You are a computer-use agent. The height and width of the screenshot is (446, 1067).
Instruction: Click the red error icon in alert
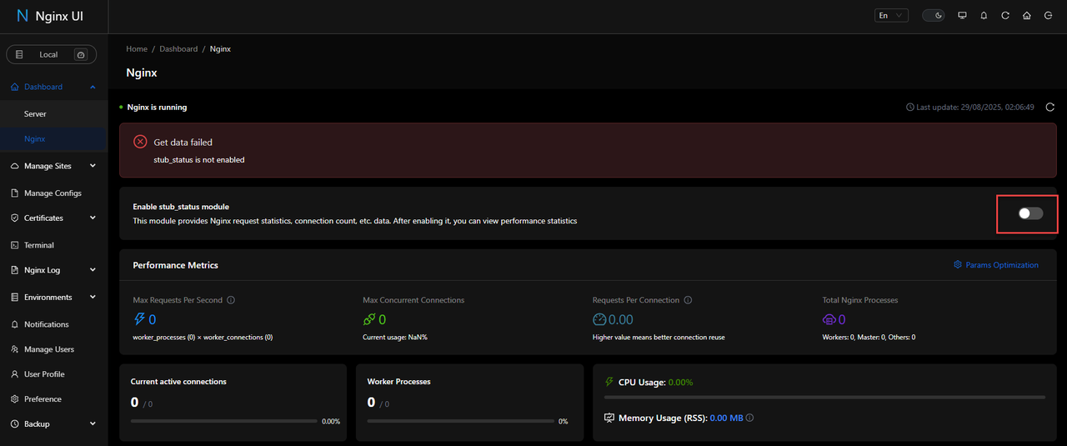(141, 143)
